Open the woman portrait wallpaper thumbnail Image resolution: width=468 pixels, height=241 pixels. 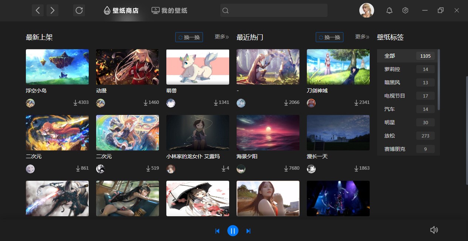coord(268,198)
